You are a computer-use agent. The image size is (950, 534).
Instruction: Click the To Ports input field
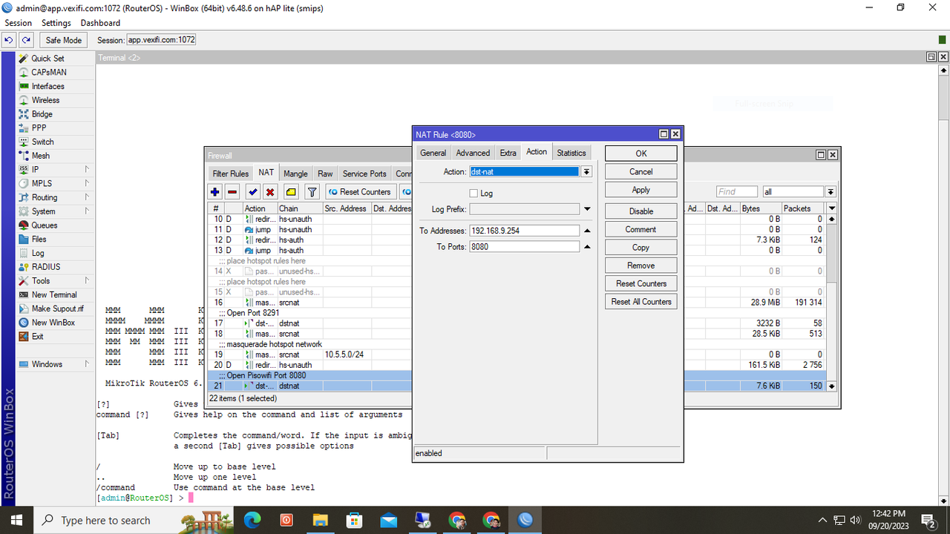click(x=524, y=246)
